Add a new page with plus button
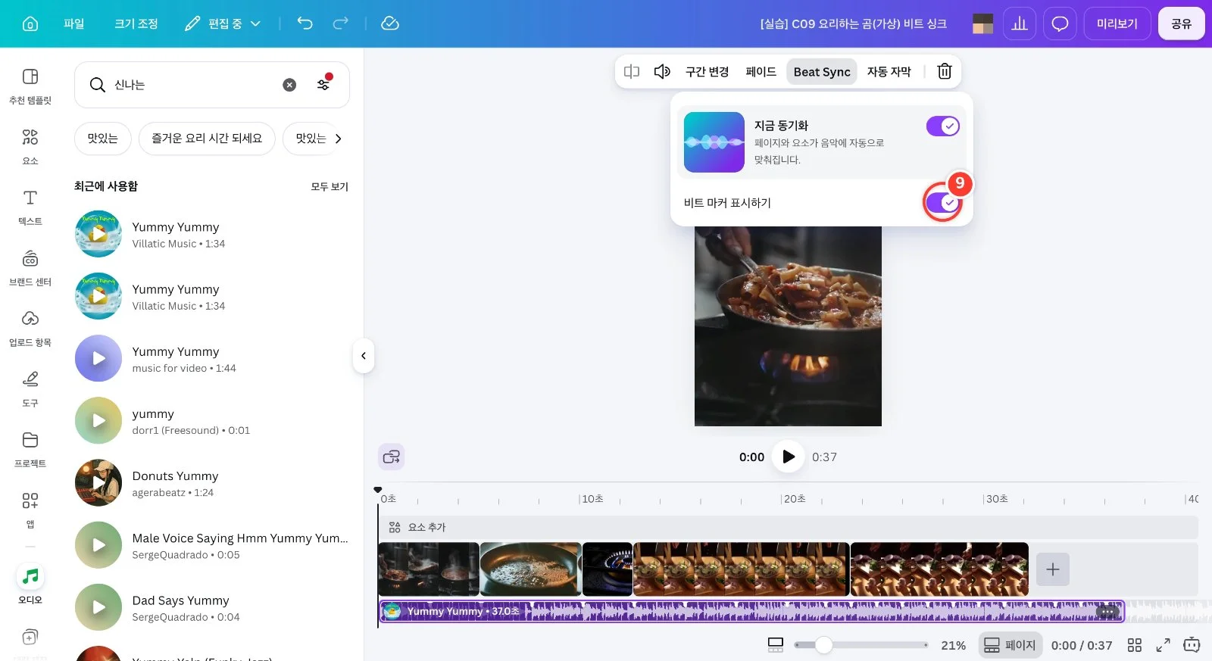Viewport: 1212px width, 661px height. click(1053, 569)
